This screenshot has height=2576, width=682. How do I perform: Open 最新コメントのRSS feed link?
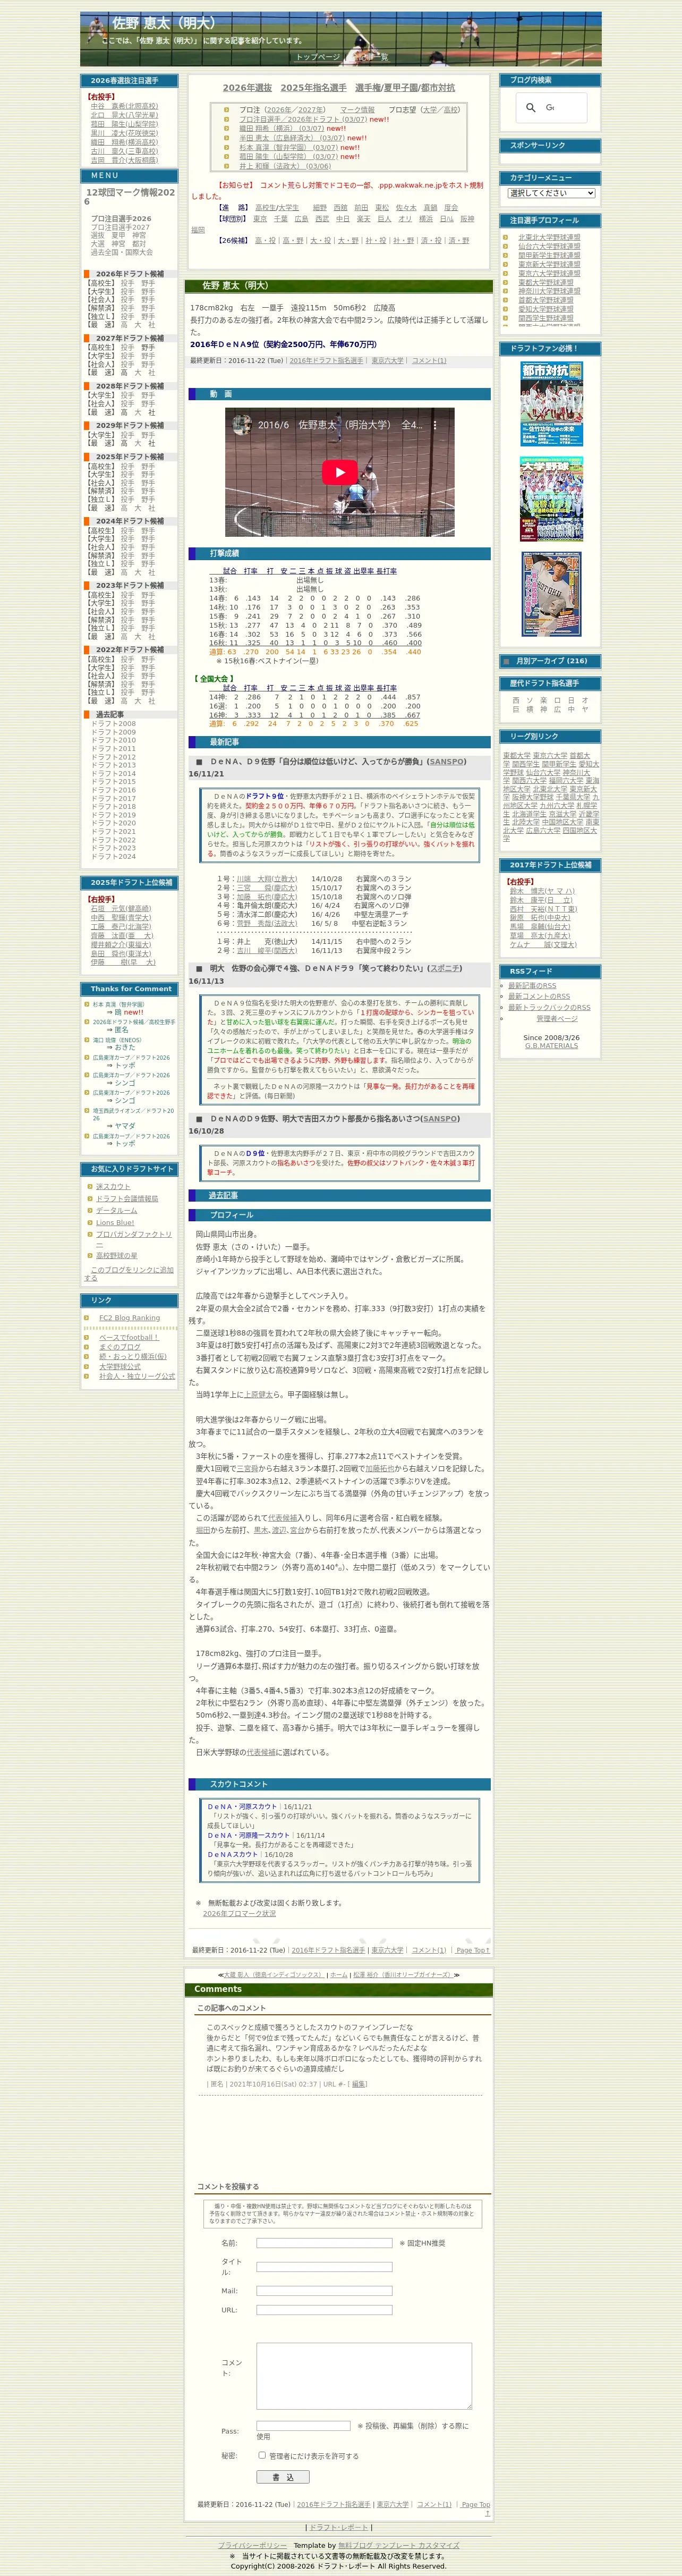click(539, 996)
